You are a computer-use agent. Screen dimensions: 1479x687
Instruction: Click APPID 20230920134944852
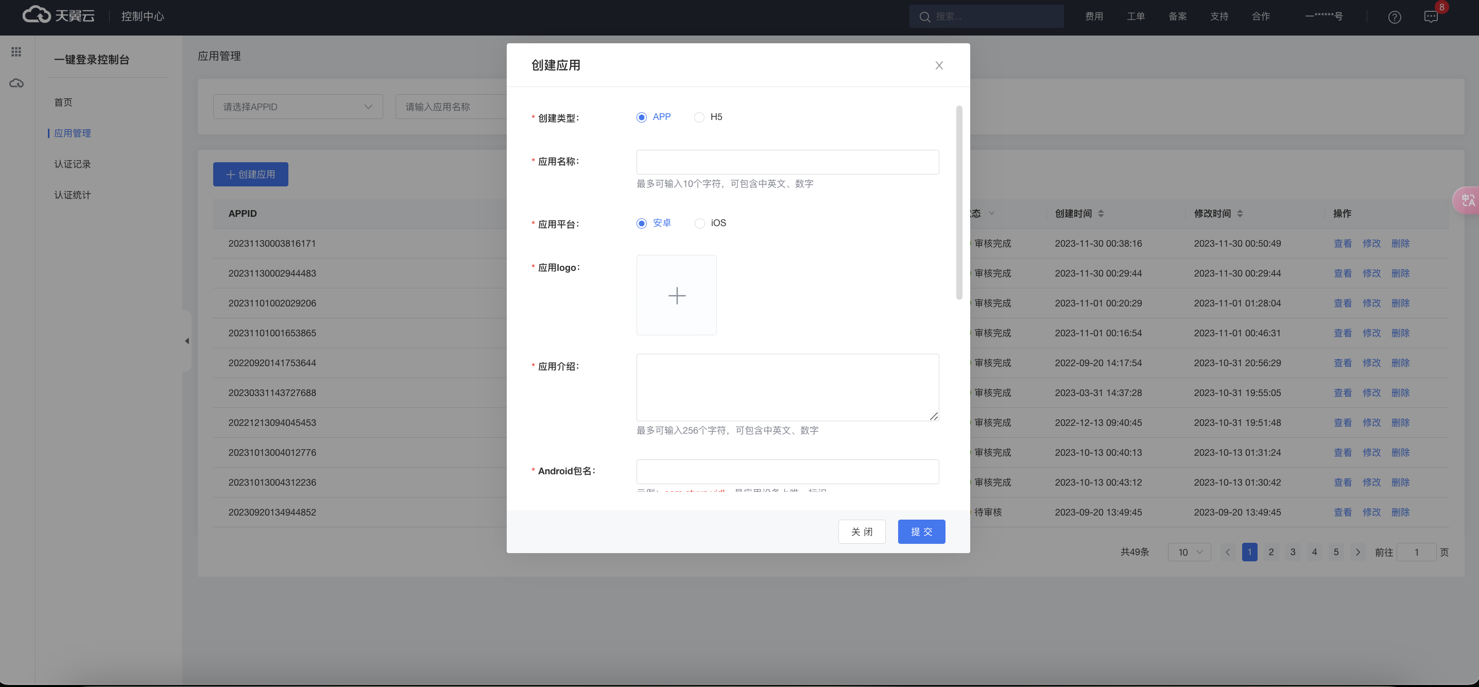tap(272, 512)
